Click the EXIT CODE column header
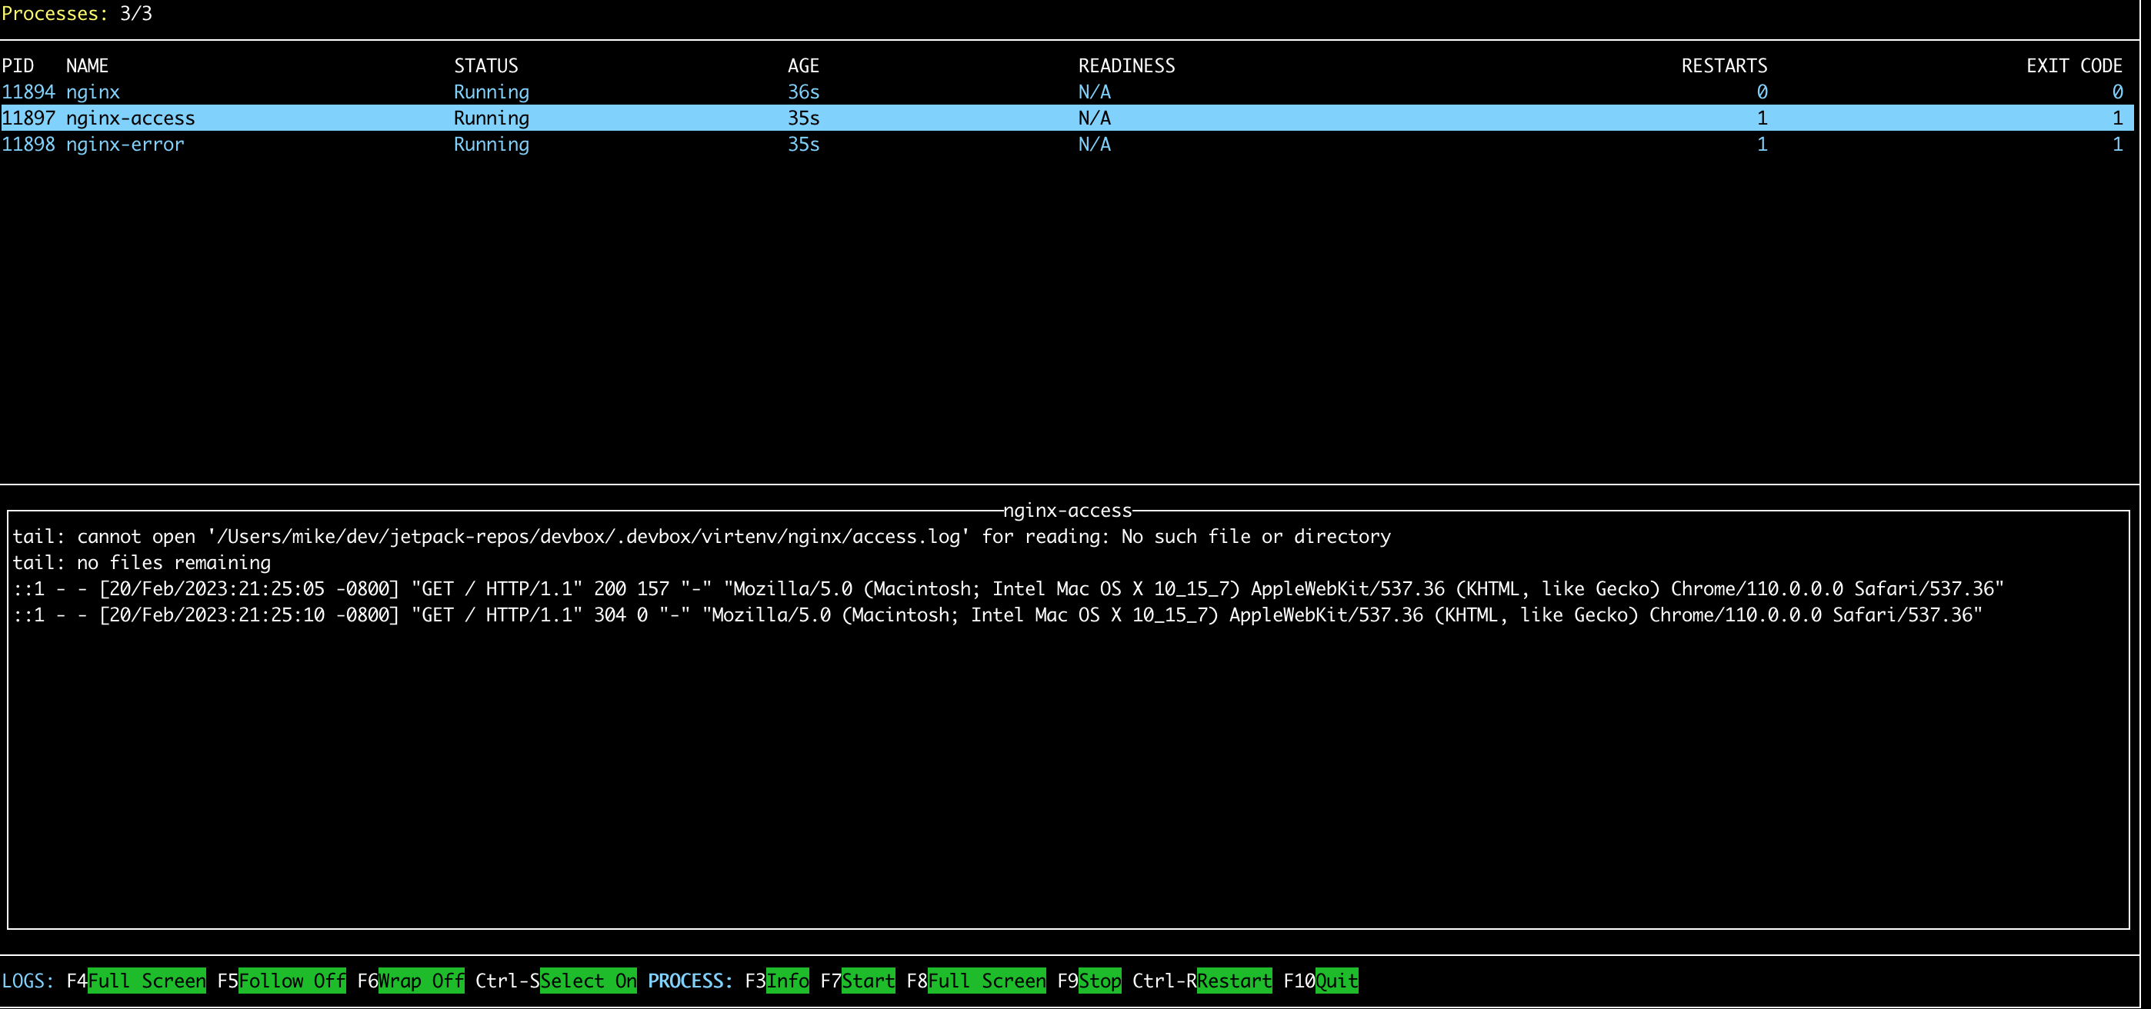The width and height of the screenshot is (2151, 1009). click(x=2073, y=66)
